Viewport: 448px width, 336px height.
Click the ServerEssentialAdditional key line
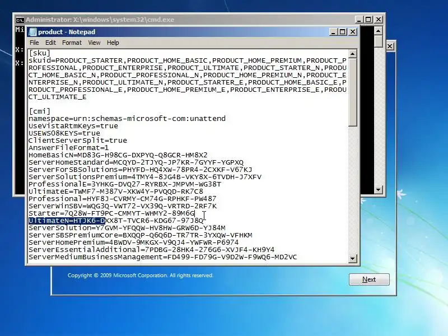click(x=151, y=250)
